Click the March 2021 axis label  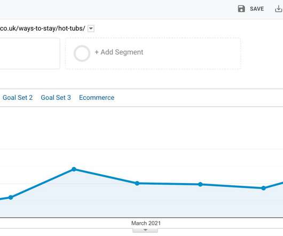tap(146, 223)
